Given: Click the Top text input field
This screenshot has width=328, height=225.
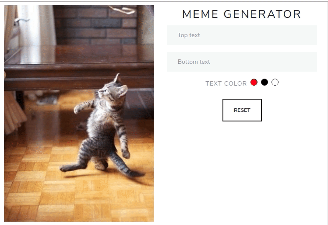Looking at the screenshot, I should [242, 35].
